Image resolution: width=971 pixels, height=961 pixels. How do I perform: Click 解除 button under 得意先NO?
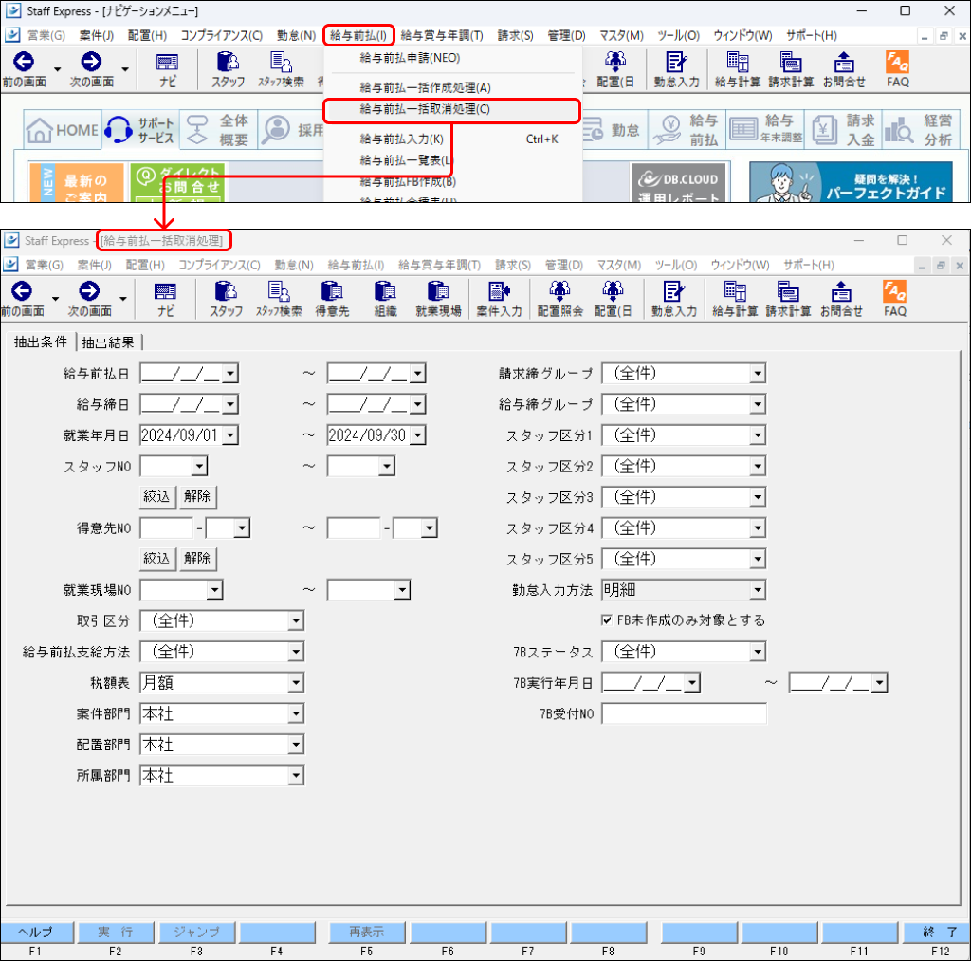[197, 558]
